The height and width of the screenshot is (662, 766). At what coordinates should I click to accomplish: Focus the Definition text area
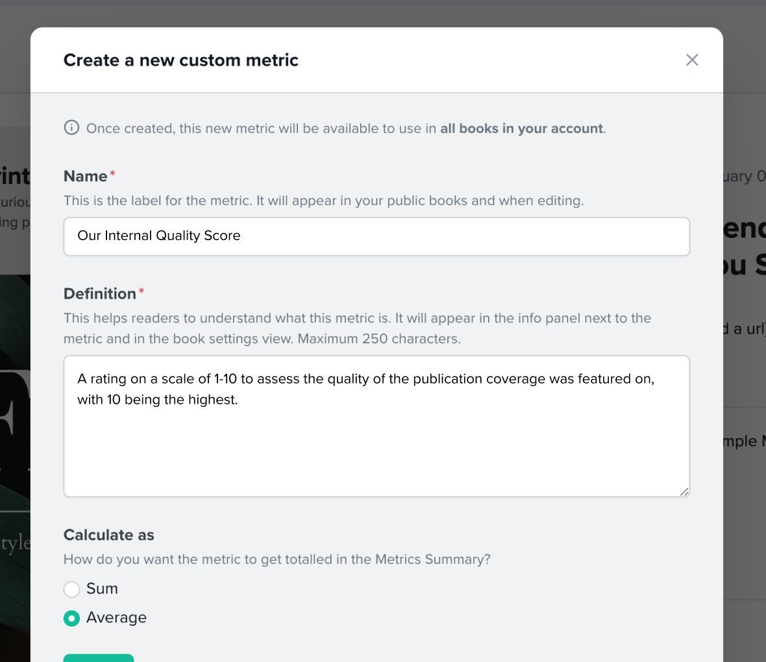(x=377, y=426)
